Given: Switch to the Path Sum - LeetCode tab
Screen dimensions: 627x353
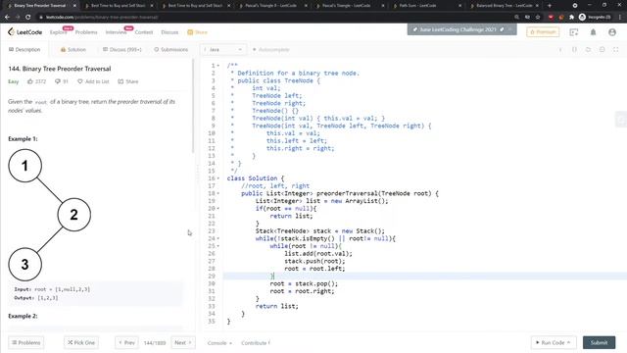Looking at the screenshot, I should tap(426, 6).
